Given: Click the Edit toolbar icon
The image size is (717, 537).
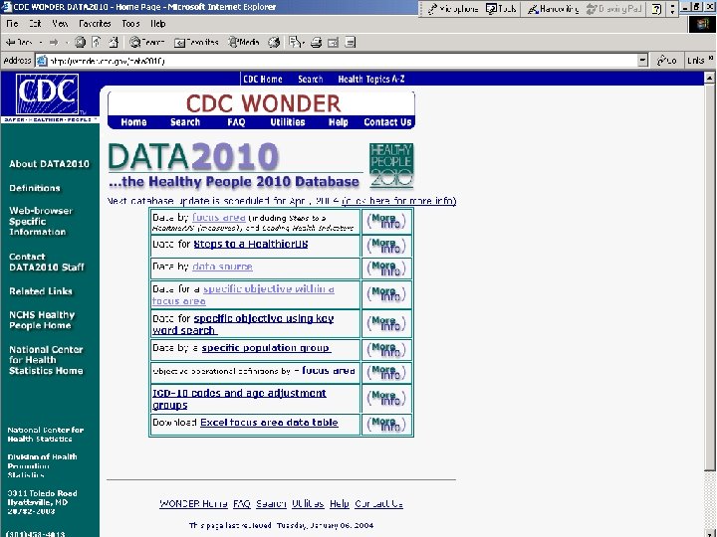Looking at the screenshot, I should click(333, 43).
